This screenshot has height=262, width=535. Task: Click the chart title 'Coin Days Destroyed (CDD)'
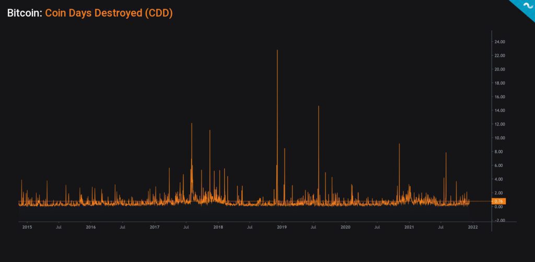[x=109, y=13]
